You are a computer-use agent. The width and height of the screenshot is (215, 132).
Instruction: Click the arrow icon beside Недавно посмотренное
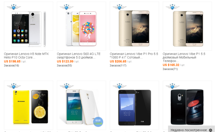point(210,130)
